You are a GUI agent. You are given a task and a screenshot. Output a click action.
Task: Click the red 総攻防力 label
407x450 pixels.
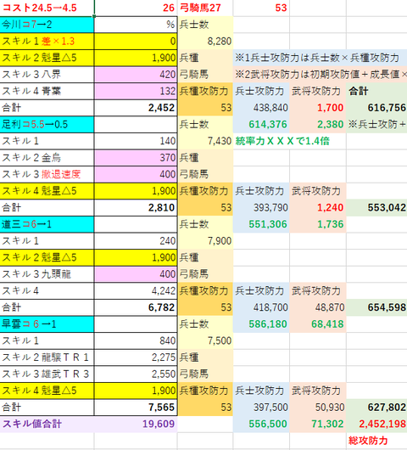pos(368,441)
